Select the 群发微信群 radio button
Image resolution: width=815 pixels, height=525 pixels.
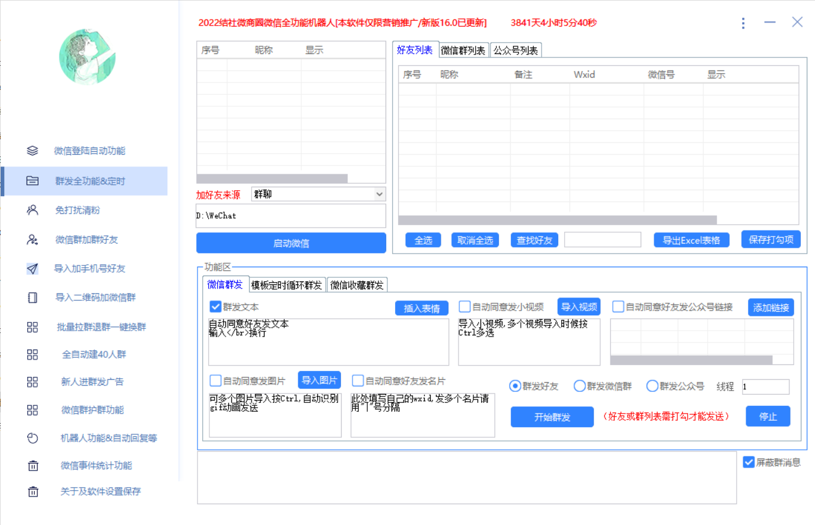pos(579,386)
